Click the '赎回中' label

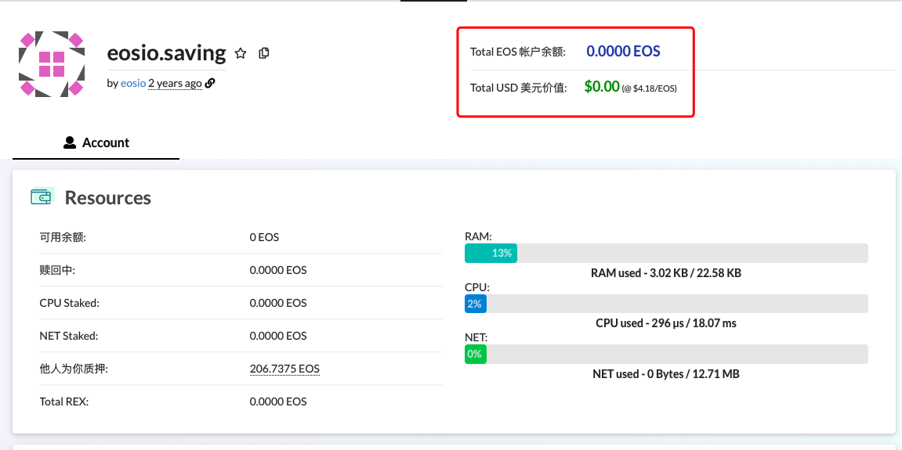[x=57, y=269]
